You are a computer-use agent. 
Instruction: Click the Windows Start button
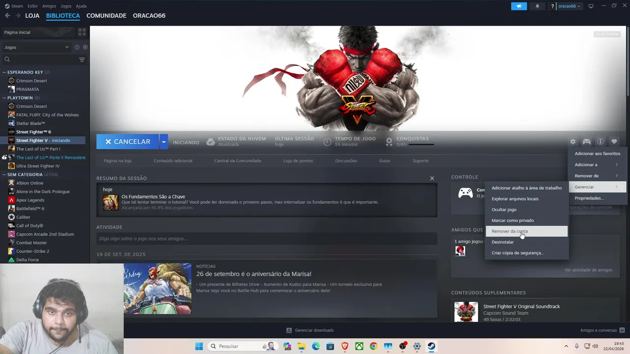(199, 346)
